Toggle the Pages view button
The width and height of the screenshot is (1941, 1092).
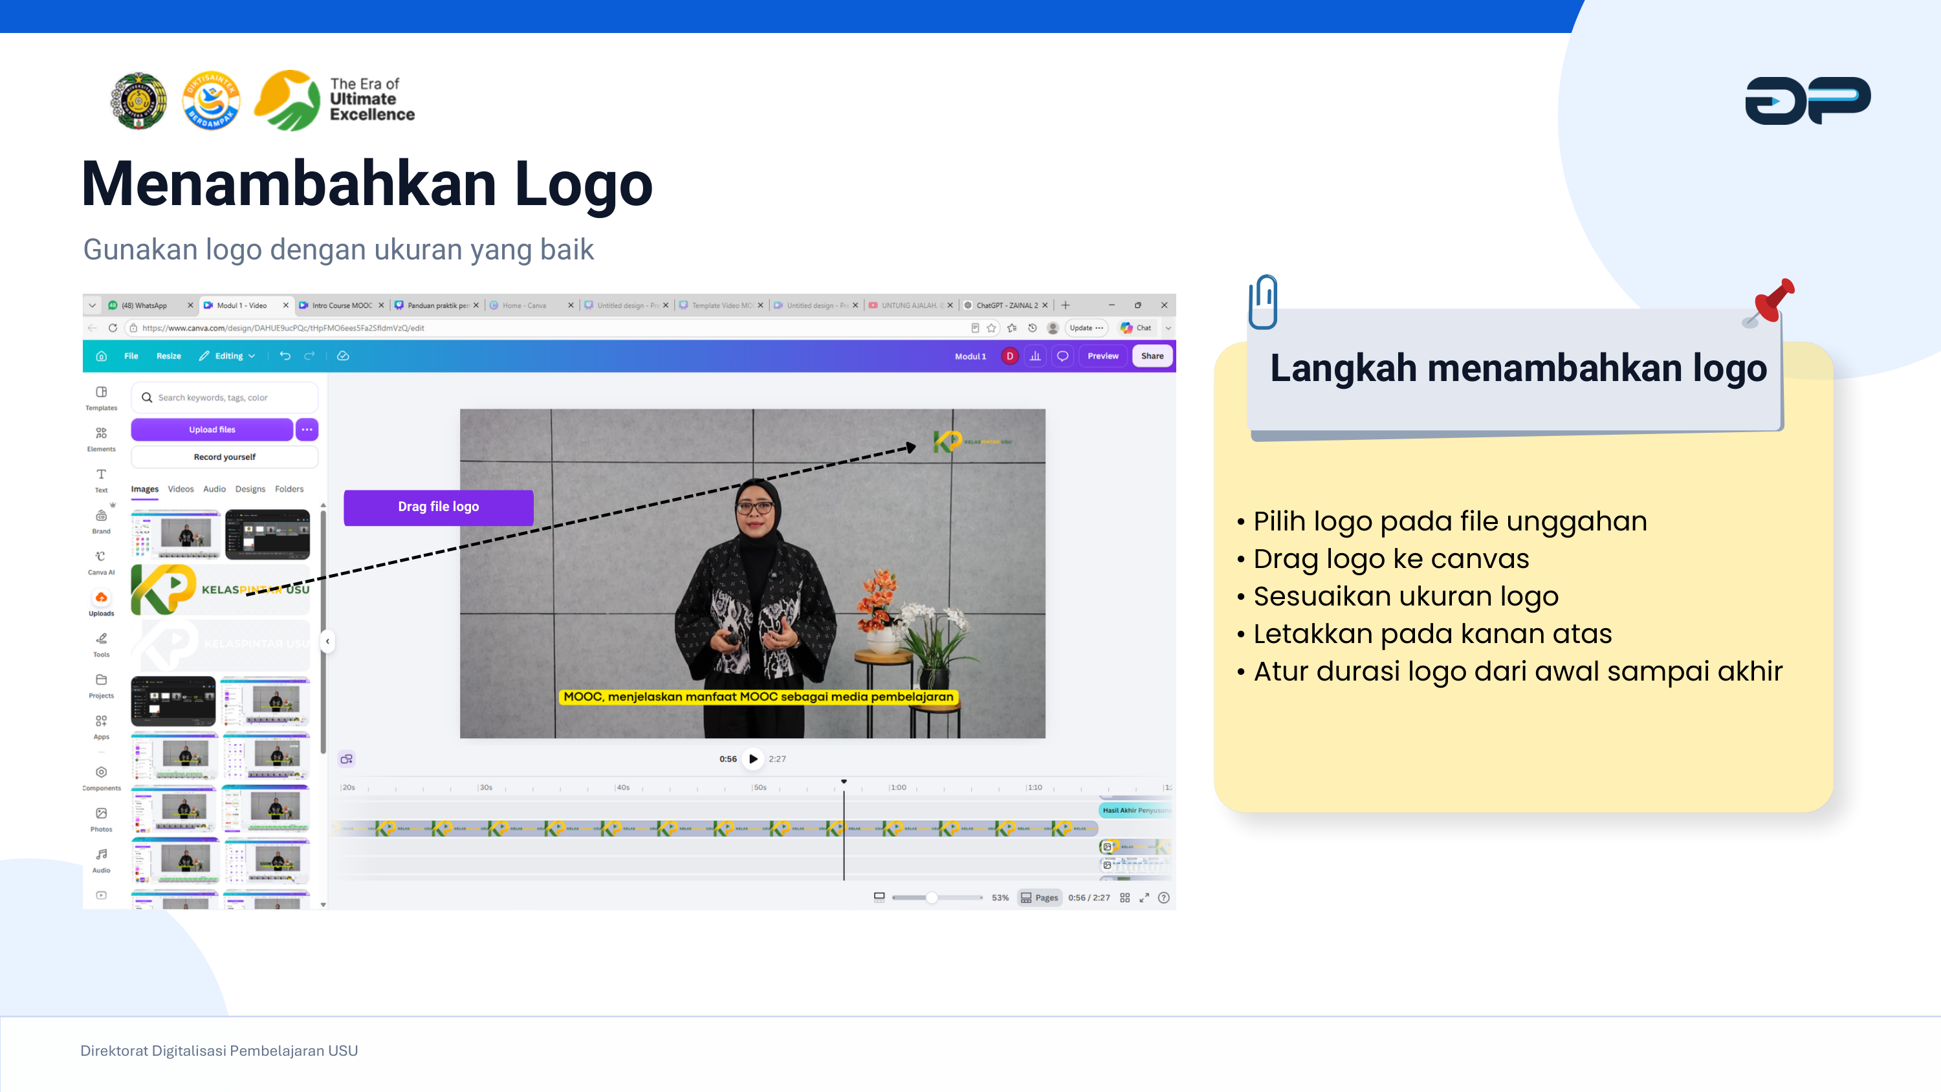1040,897
